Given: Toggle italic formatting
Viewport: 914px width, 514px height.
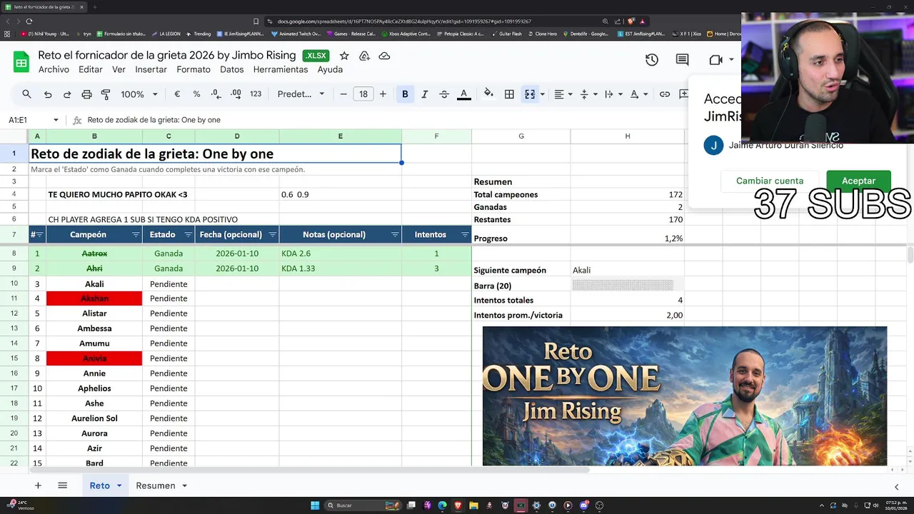Looking at the screenshot, I should 425,94.
